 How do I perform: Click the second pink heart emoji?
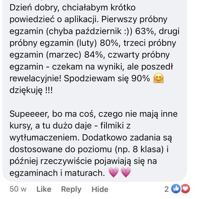pos(126,173)
